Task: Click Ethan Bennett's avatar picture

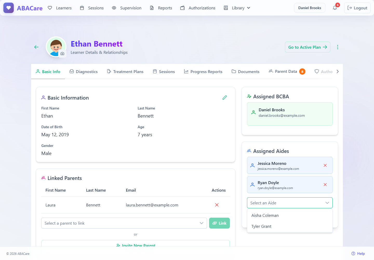Action: (56, 47)
